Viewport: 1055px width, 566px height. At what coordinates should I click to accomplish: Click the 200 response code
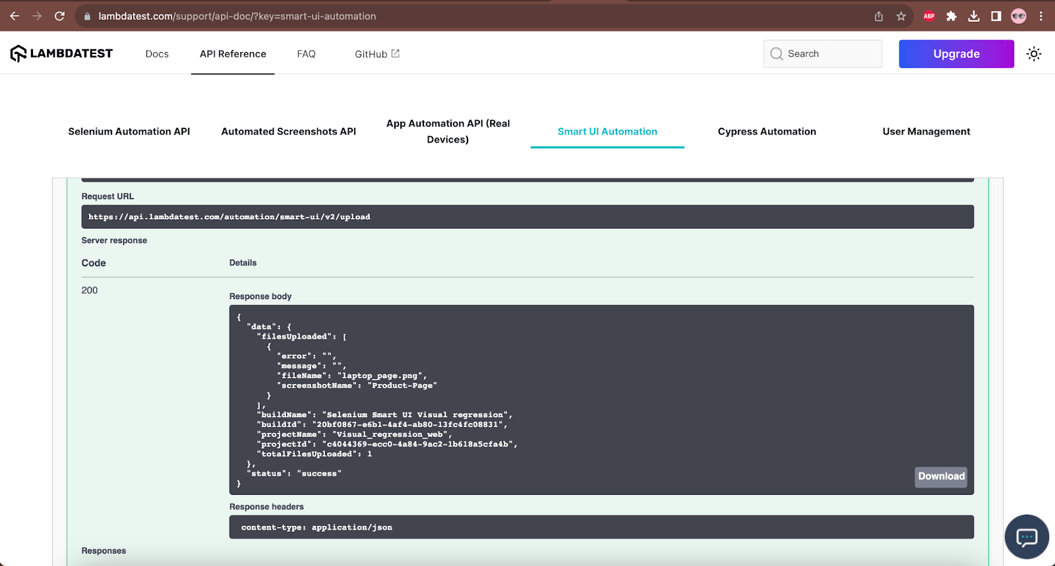pos(90,291)
